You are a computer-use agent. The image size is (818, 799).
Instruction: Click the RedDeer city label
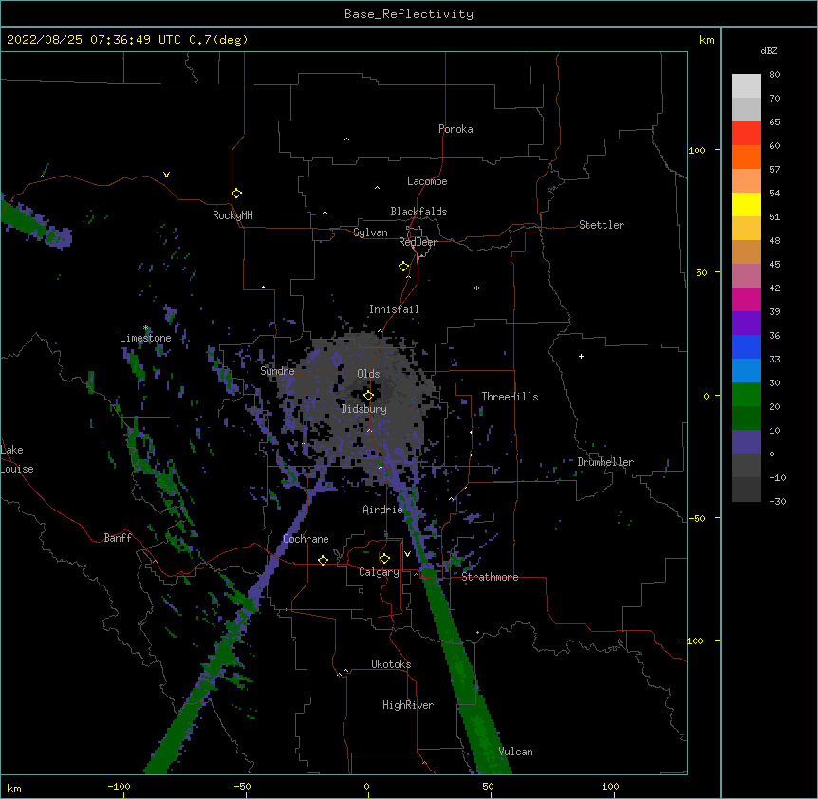tap(418, 242)
